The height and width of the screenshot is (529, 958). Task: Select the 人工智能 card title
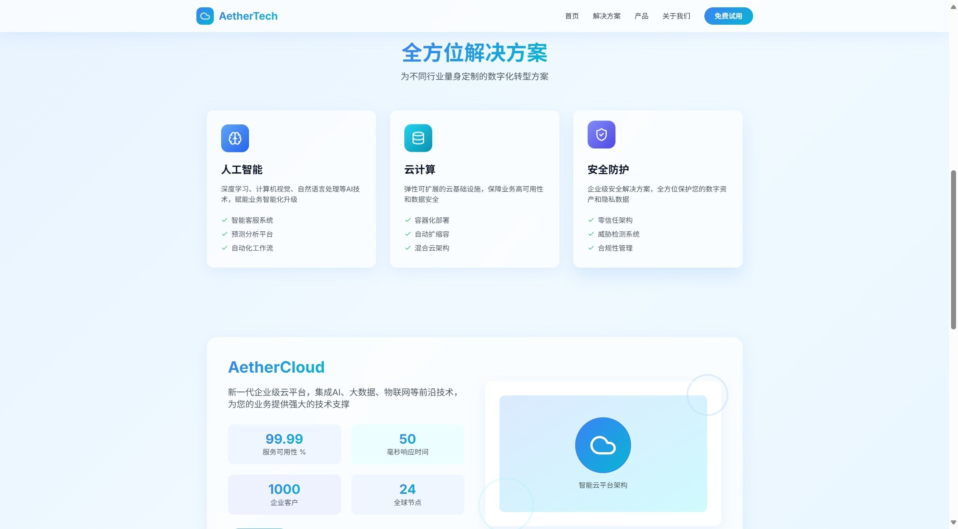tap(242, 170)
